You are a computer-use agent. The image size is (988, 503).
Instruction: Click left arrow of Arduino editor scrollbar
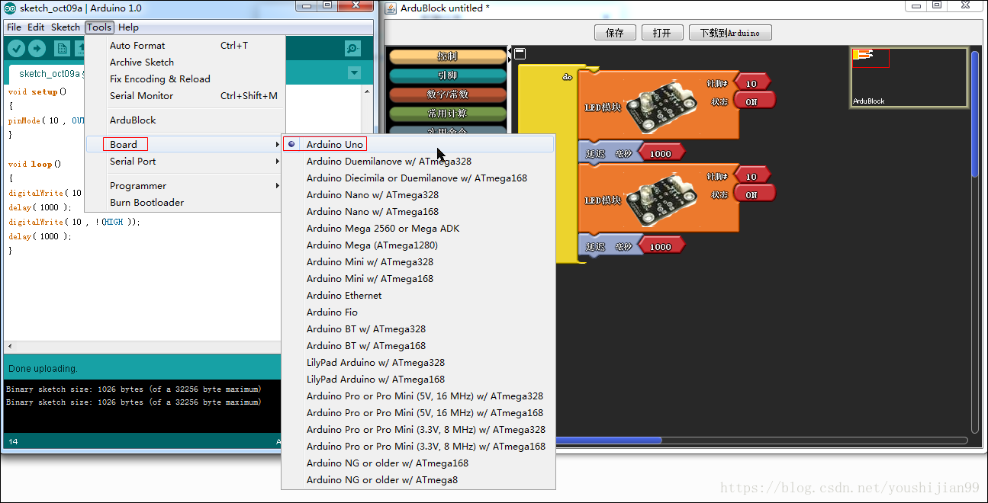pos(10,346)
